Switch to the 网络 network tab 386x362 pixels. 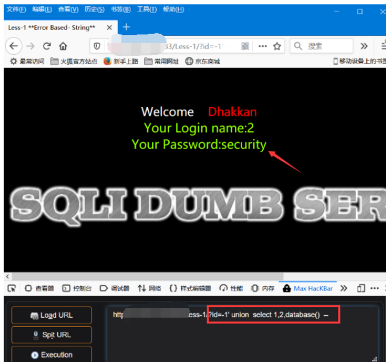tap(149, 288)
